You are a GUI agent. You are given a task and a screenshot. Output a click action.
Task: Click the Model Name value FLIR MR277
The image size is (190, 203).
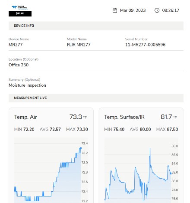pos(79,45)
